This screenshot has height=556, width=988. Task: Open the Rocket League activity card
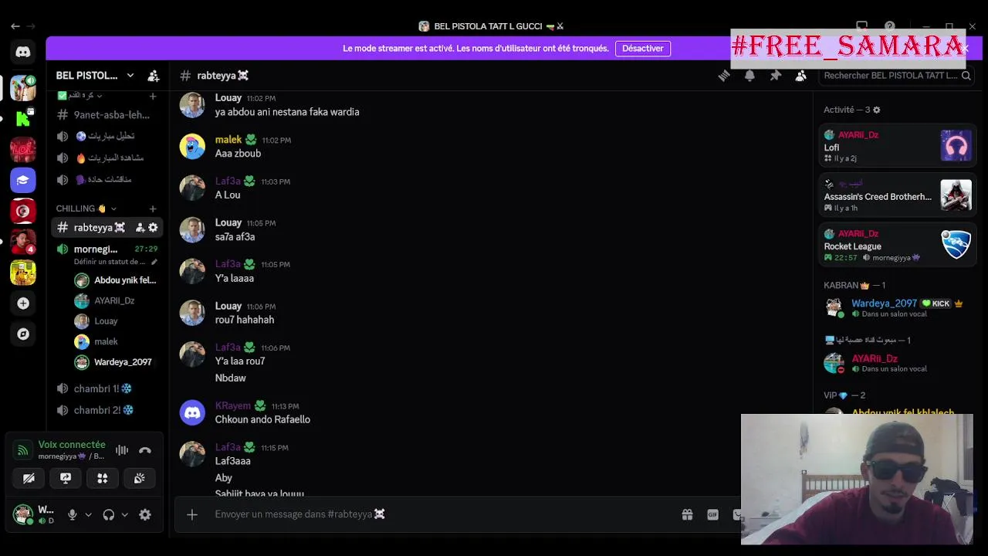[x=898, y=246]
